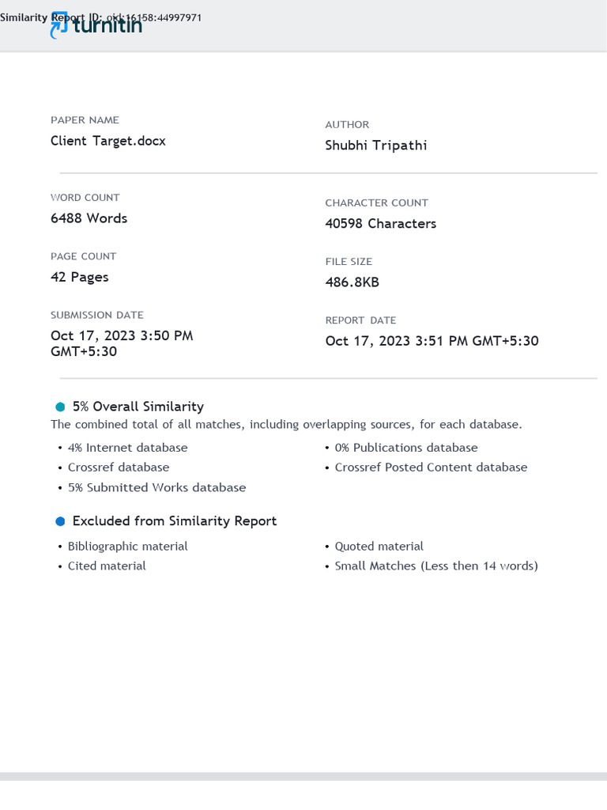
Task: Click the Quoted material exclusion item
Action: tap(379, 547)
